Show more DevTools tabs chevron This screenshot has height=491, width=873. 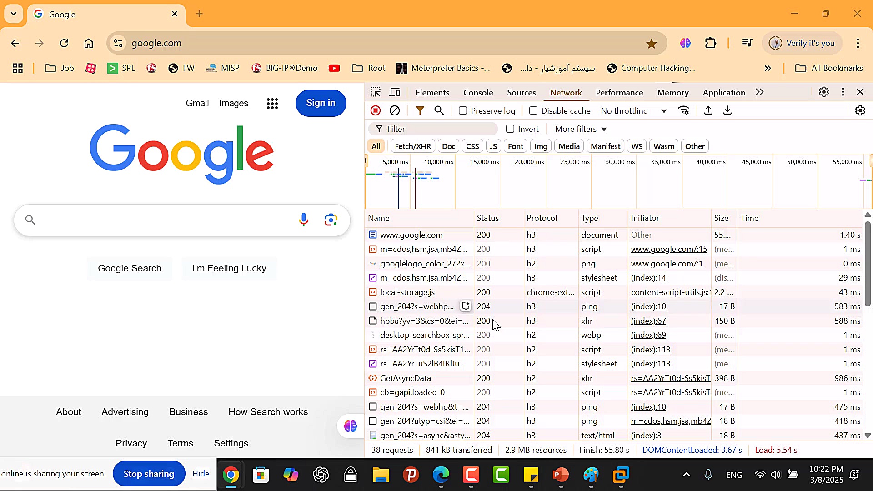click(x=760, y=92)
